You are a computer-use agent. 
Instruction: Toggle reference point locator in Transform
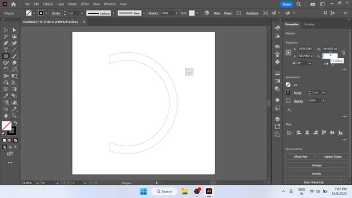[x=288, y=53]
